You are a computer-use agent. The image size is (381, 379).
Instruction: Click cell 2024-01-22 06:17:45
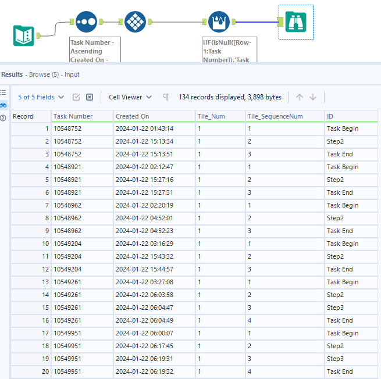click(154, 346)
